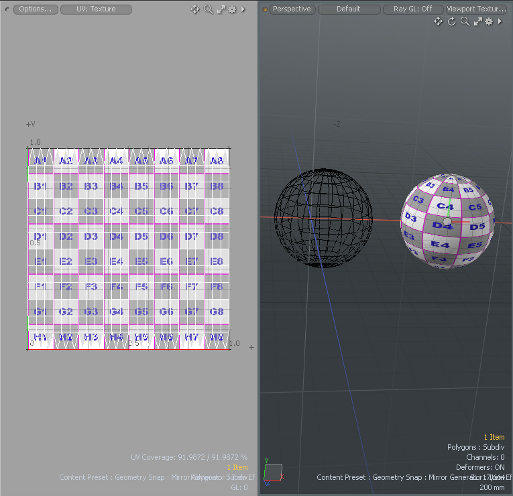Open the Perspective viewport settings gear
Screen dimensions: 513x496
click(489, 21)
